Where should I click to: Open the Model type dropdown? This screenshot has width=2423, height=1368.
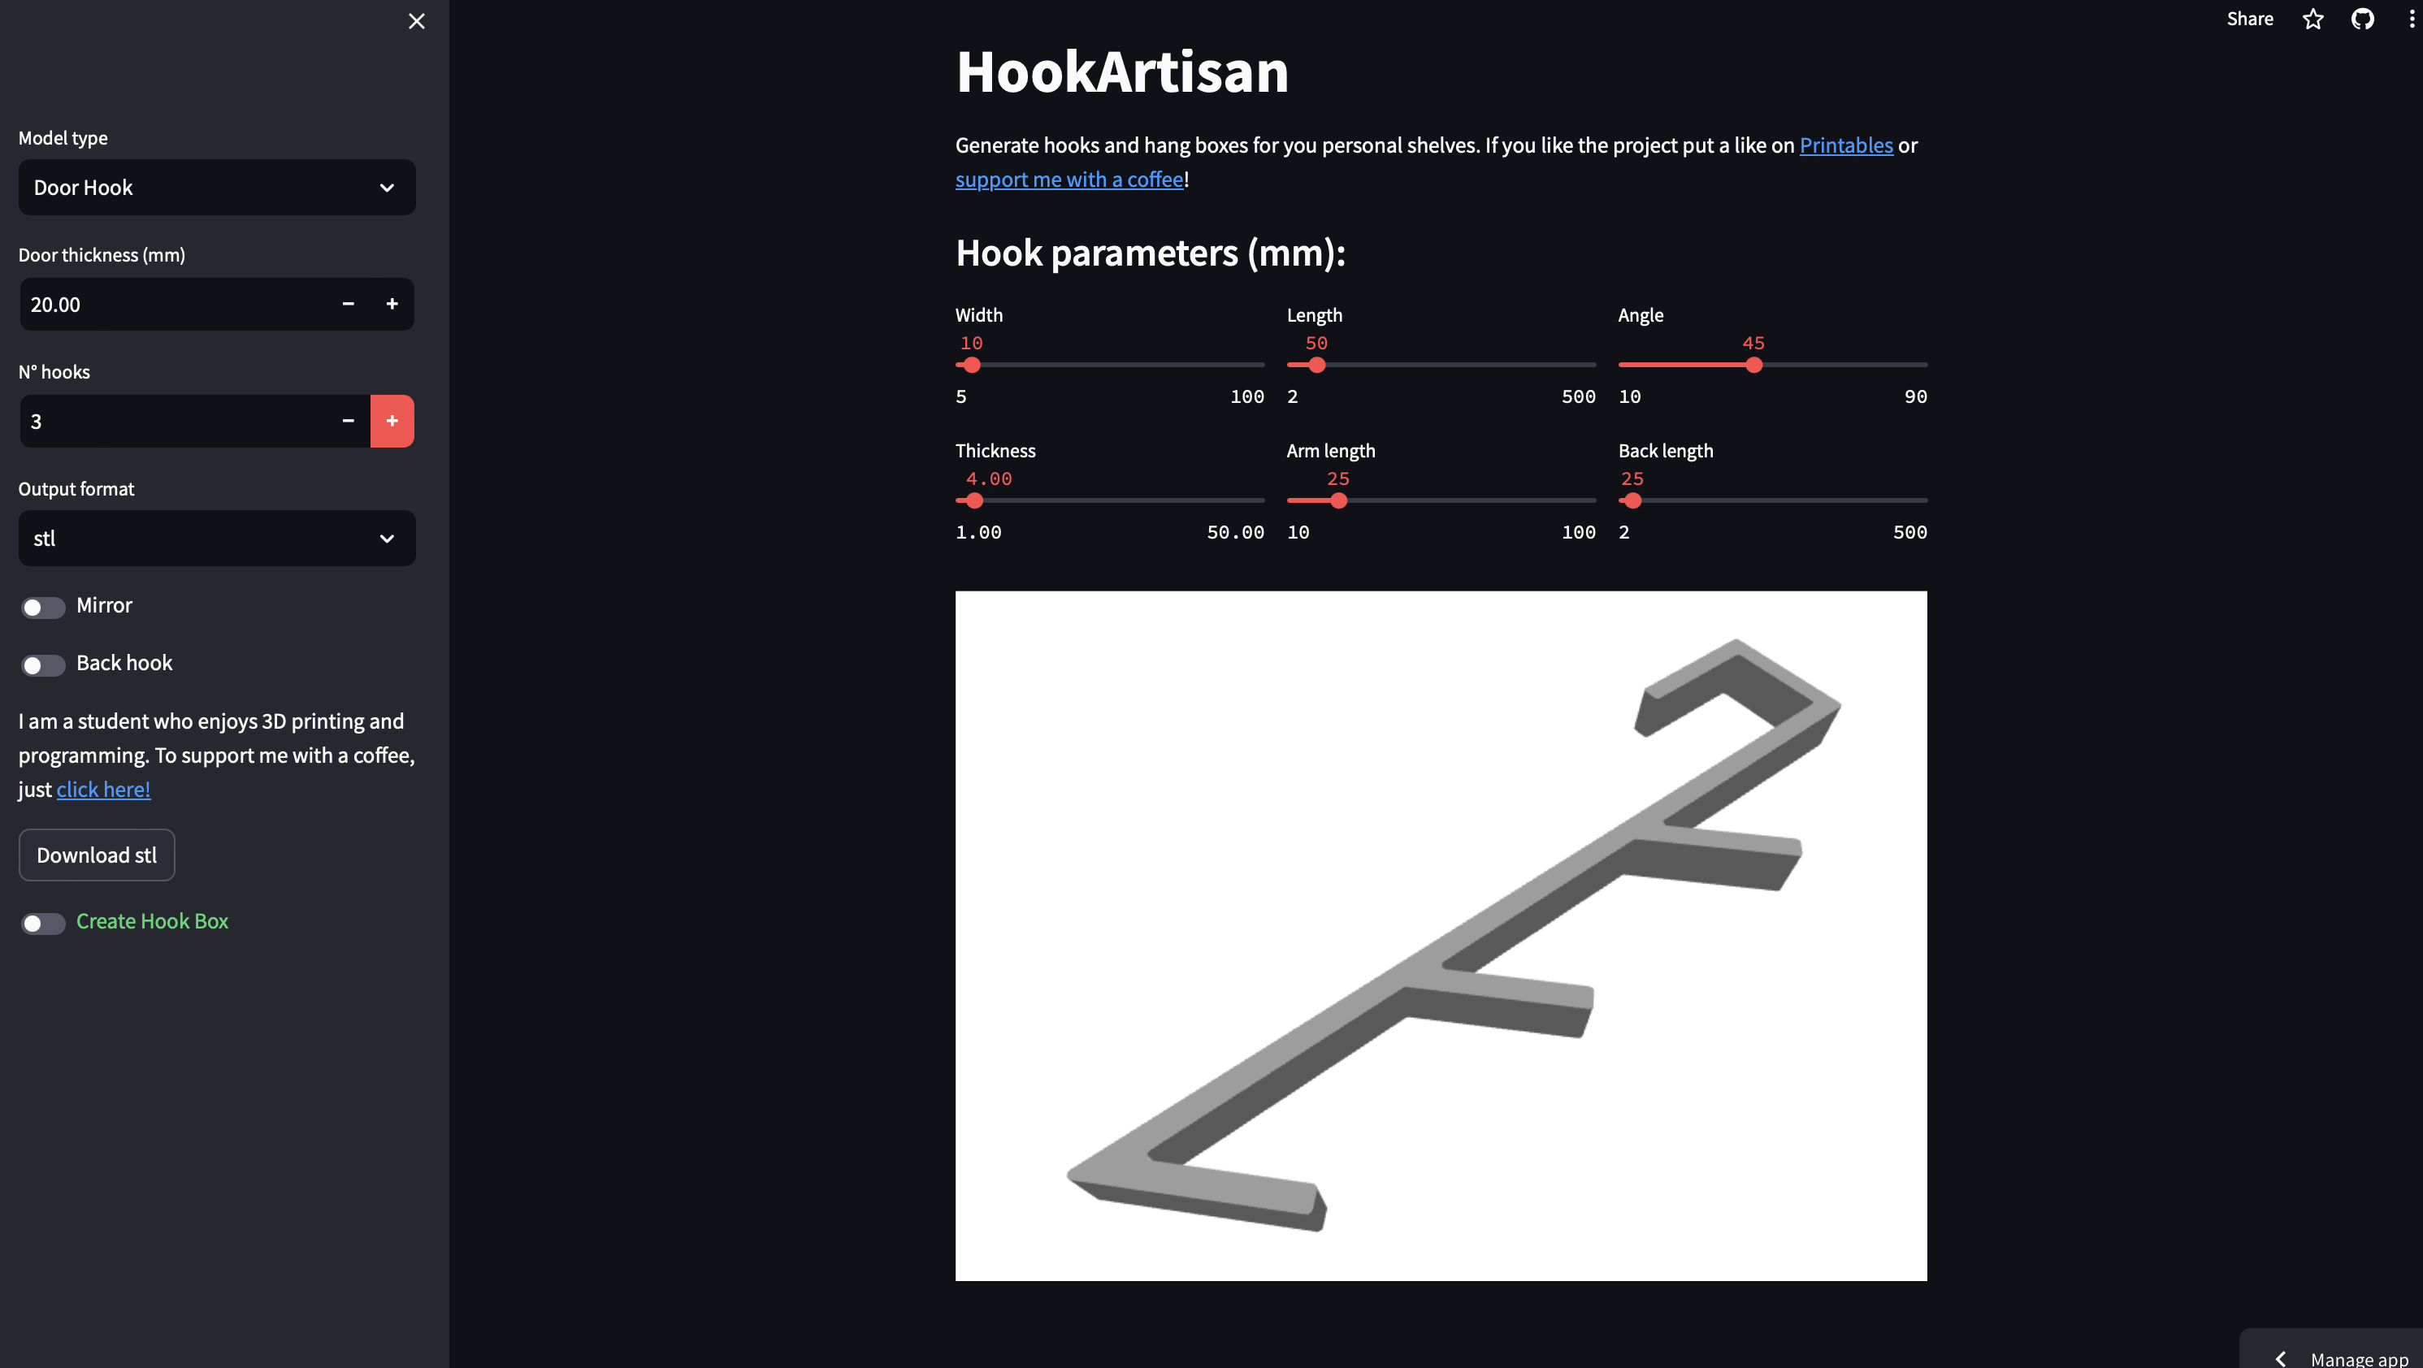coord(216,187)
